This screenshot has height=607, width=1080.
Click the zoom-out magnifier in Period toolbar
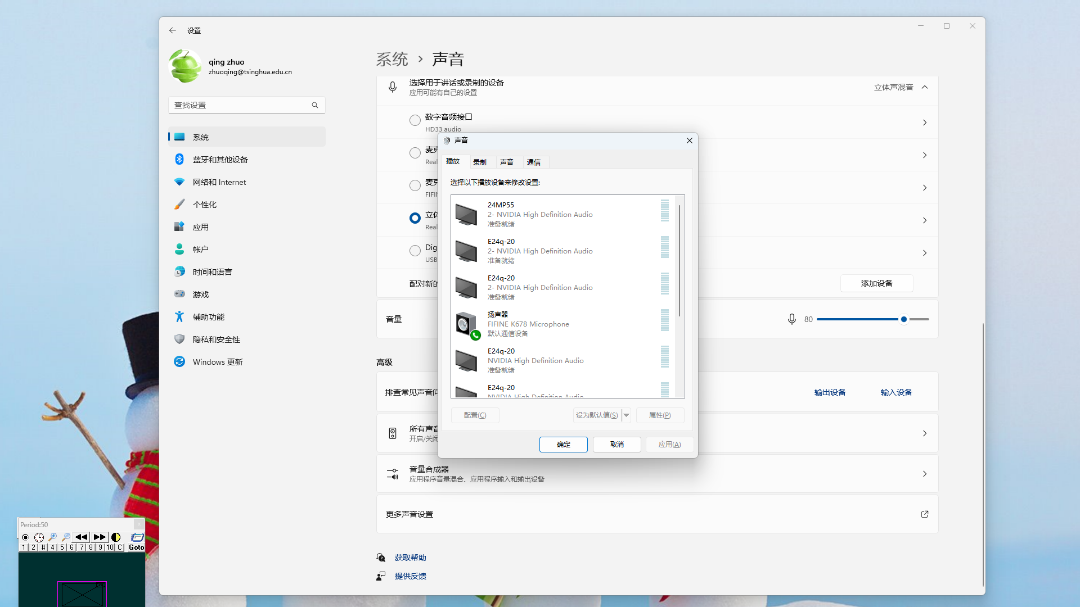pyautogui.click(x=66, y=537)
